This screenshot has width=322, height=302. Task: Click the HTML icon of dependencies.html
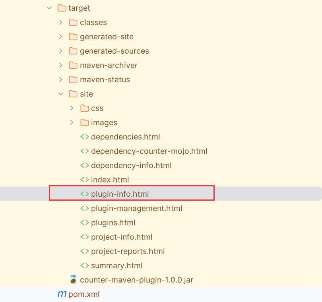point(85,137)
